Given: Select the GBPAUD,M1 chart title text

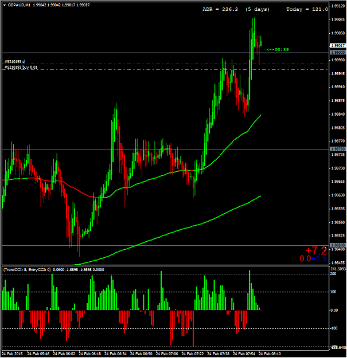Looking at the screenshot, I should pos(19,5).
